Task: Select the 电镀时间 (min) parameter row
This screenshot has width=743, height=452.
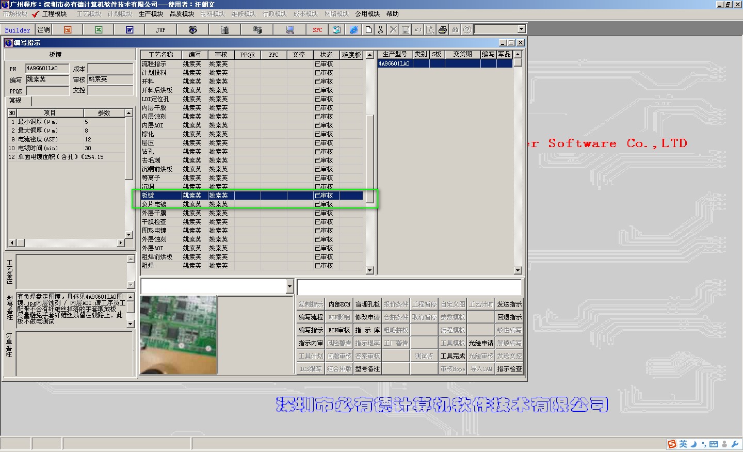Action: [67, 148]
